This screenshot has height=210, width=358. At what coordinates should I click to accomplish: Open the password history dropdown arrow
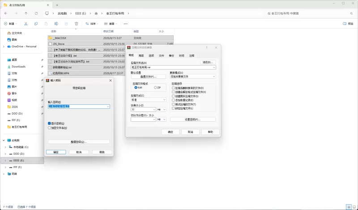108,107
